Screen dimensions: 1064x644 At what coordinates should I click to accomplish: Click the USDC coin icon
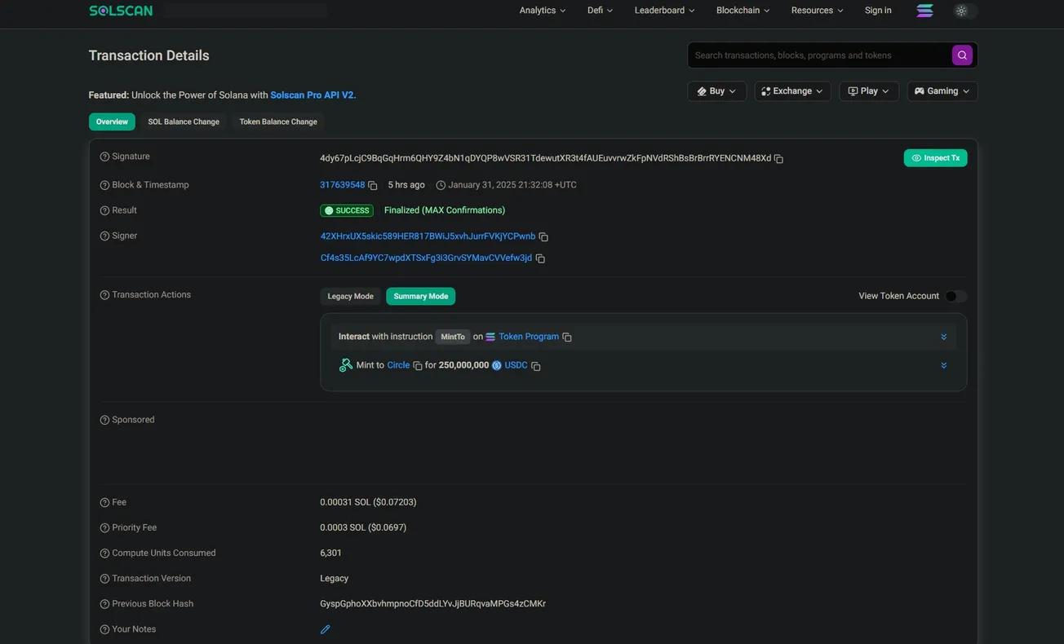click(x=497, y=365)
